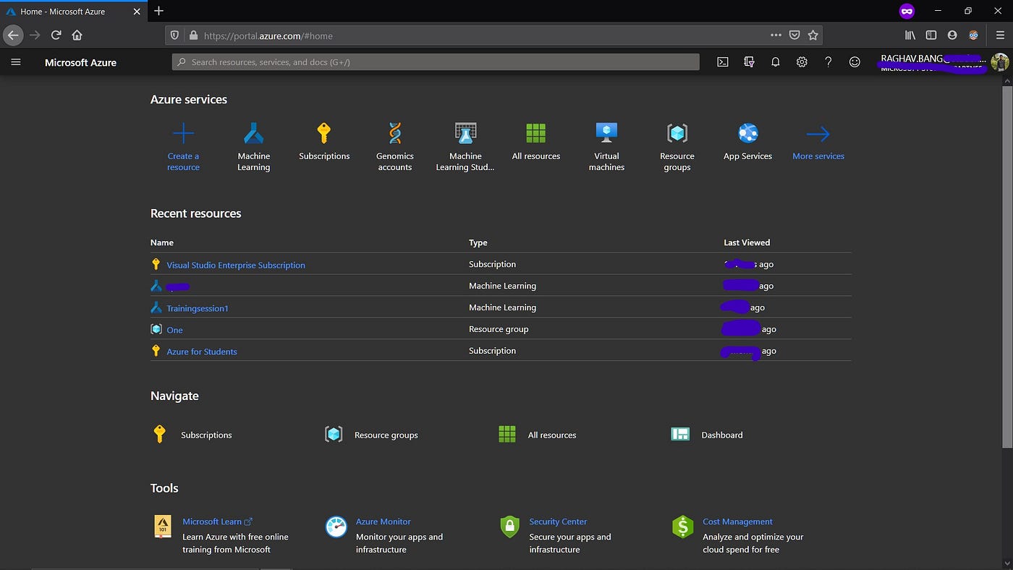Open Resource groups in Azure services
Image resolution: width=1013 pixels, height=570 pixels.
tap(677, 134)
